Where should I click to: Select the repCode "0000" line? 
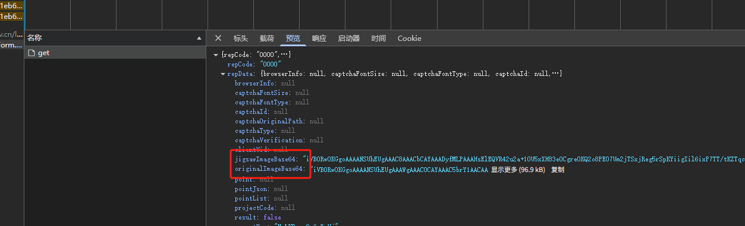tap(254, 64)
